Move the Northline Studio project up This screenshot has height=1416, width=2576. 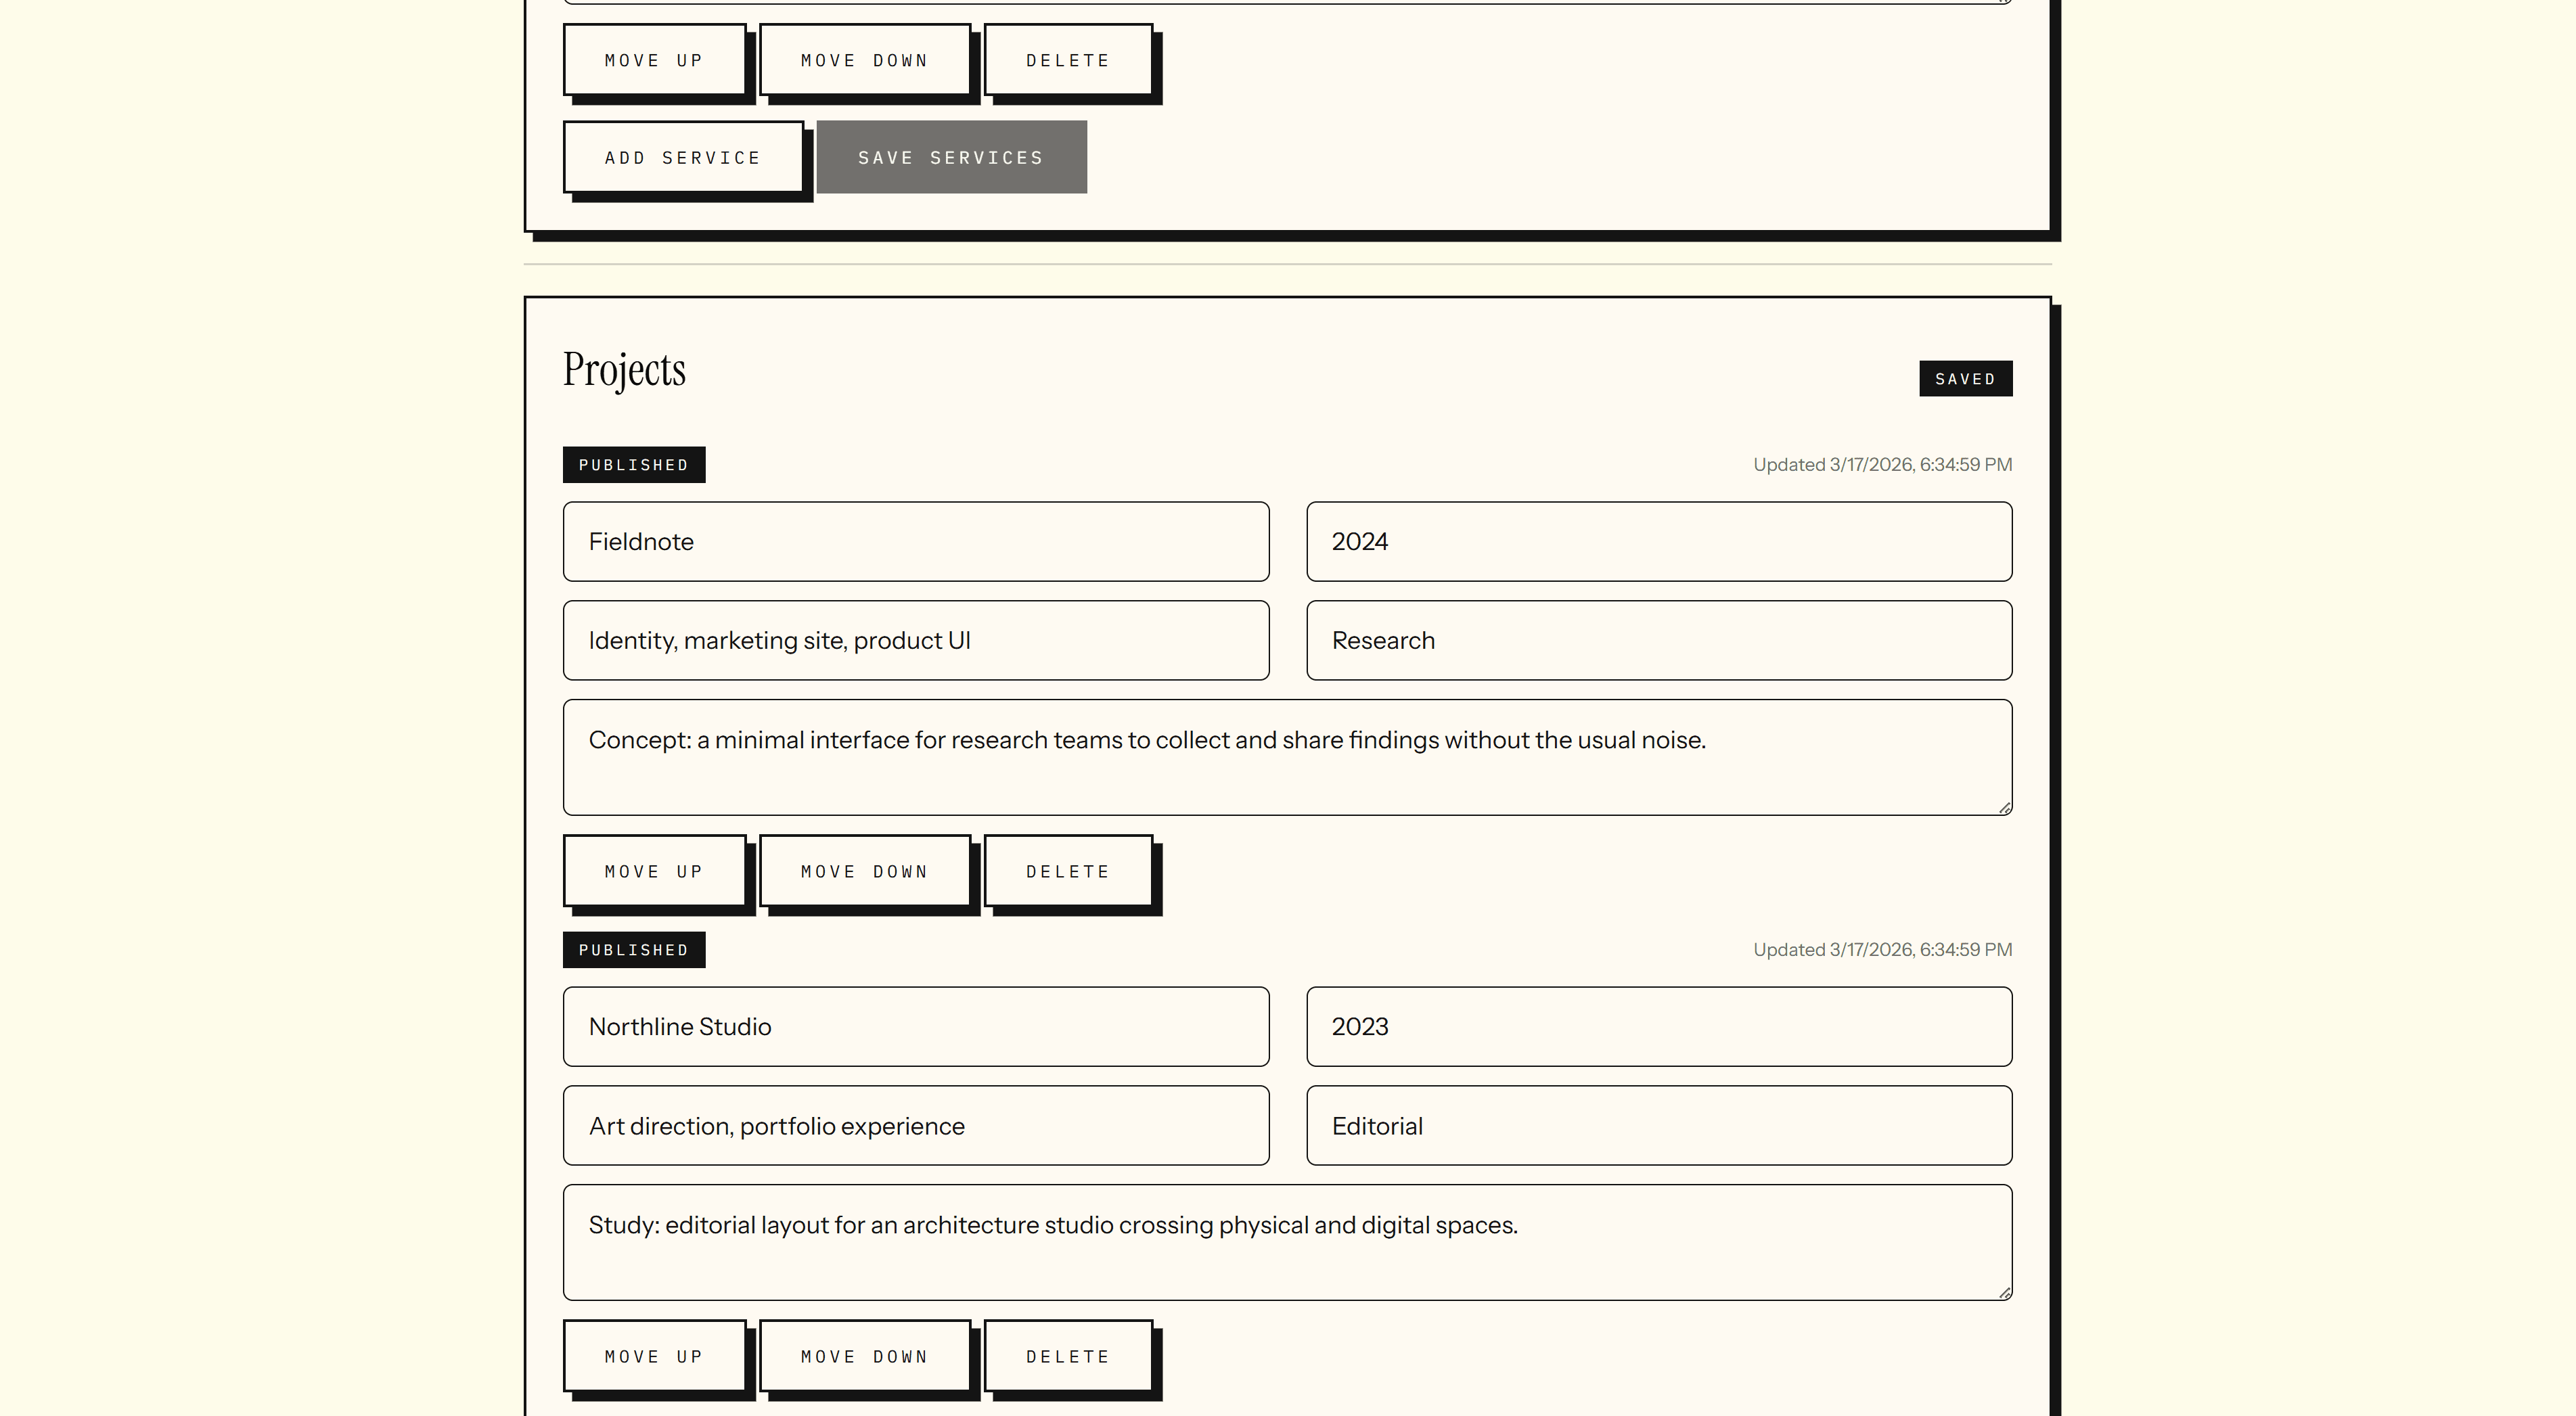(653, 1356)
